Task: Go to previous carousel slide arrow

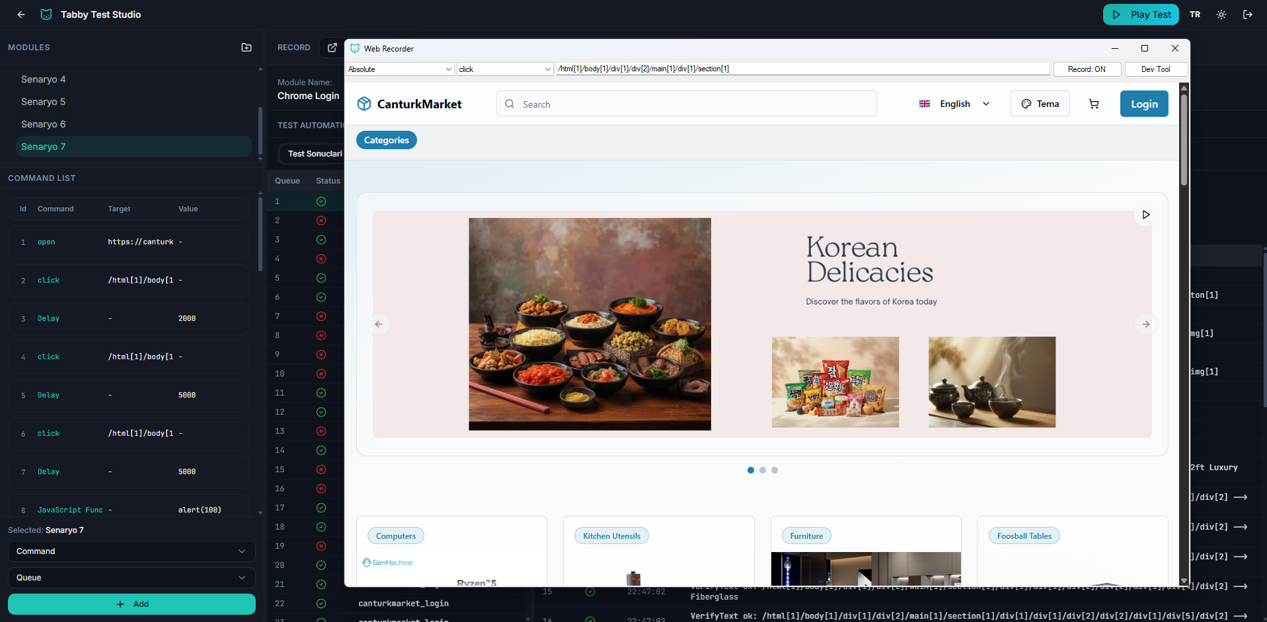Action: click(x=379, y=324)
